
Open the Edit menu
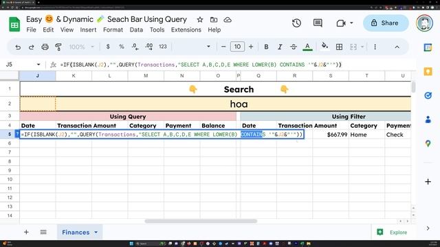pyautogui.click(x=48, y=30)
